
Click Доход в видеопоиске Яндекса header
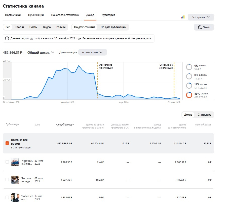click(147, 126)
